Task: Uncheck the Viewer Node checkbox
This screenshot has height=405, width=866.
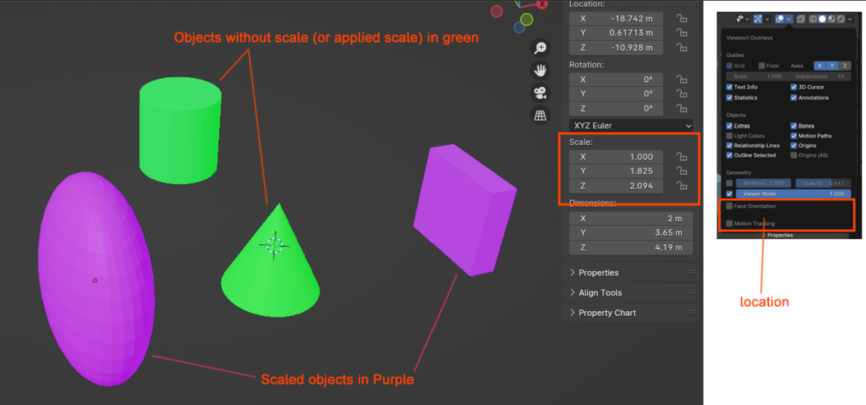Action: 729,194
